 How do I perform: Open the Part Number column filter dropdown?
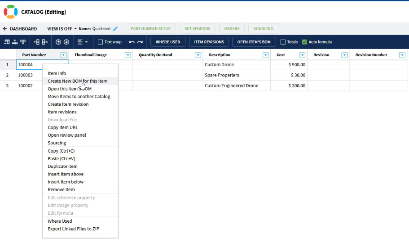click(63, 55)
